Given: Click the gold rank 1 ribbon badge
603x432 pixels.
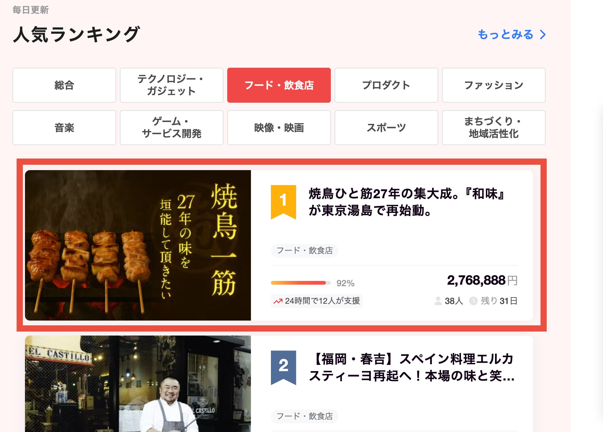Looking at the screenshot, I should click(283, 202).
